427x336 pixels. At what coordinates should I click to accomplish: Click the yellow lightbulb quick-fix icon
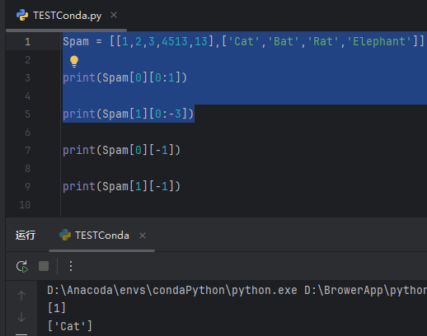click(x=74, y=61)
